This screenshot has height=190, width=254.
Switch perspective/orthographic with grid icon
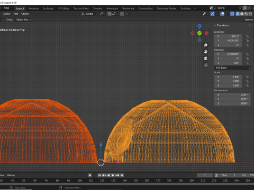coord(205,65)
